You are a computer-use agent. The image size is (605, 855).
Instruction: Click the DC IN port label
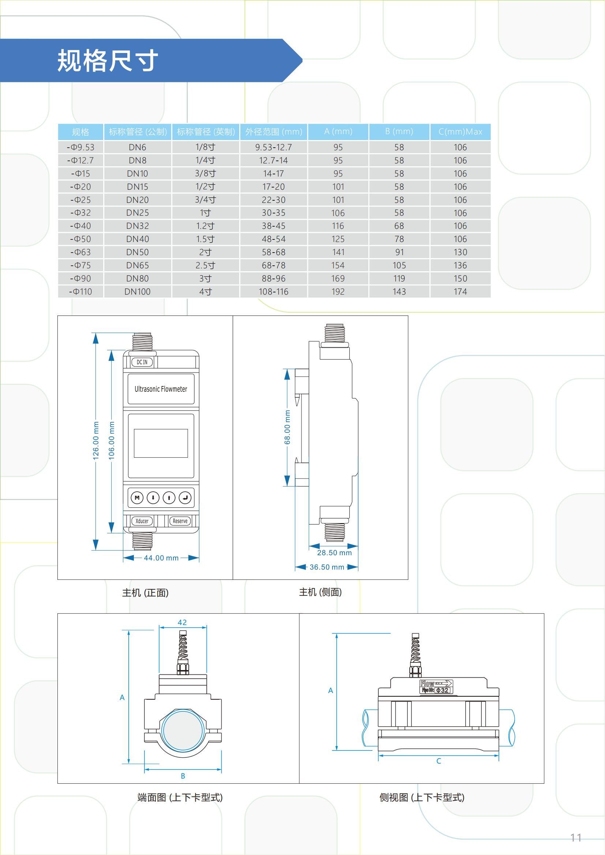tap(142, 362)
